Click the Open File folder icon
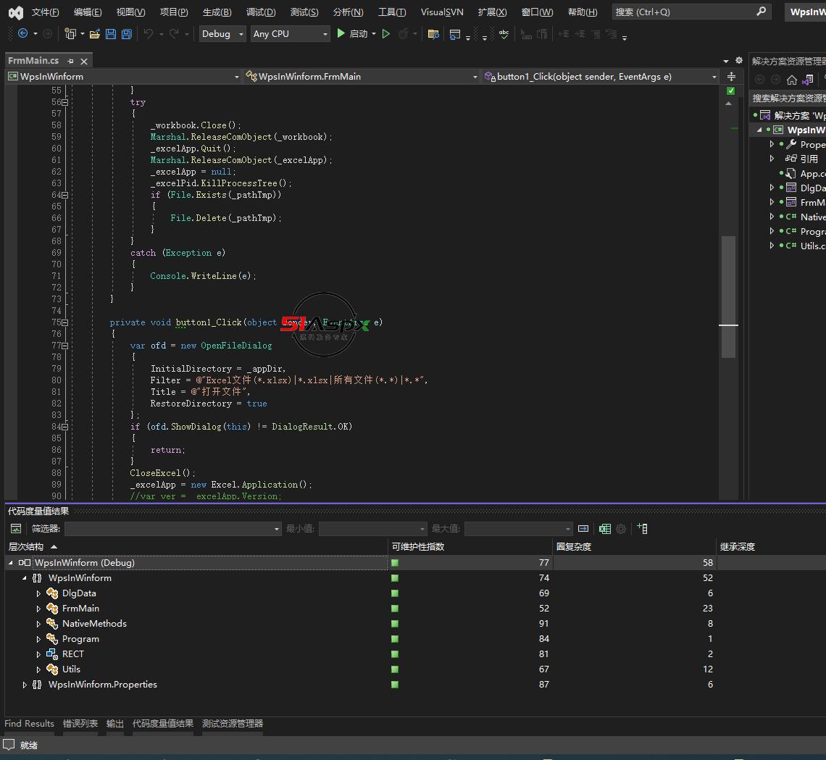The image size is (826, 760). [95, 34]
